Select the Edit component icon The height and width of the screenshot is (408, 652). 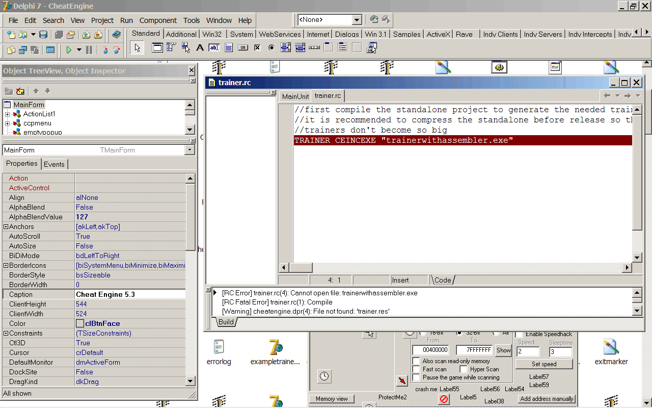[213, 47]
